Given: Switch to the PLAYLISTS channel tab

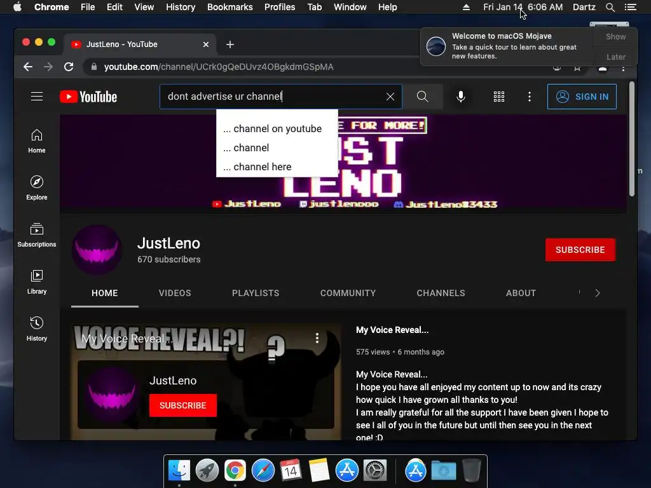Looking at the screenshot, I should pyautogui.click(x=256, y=293).
